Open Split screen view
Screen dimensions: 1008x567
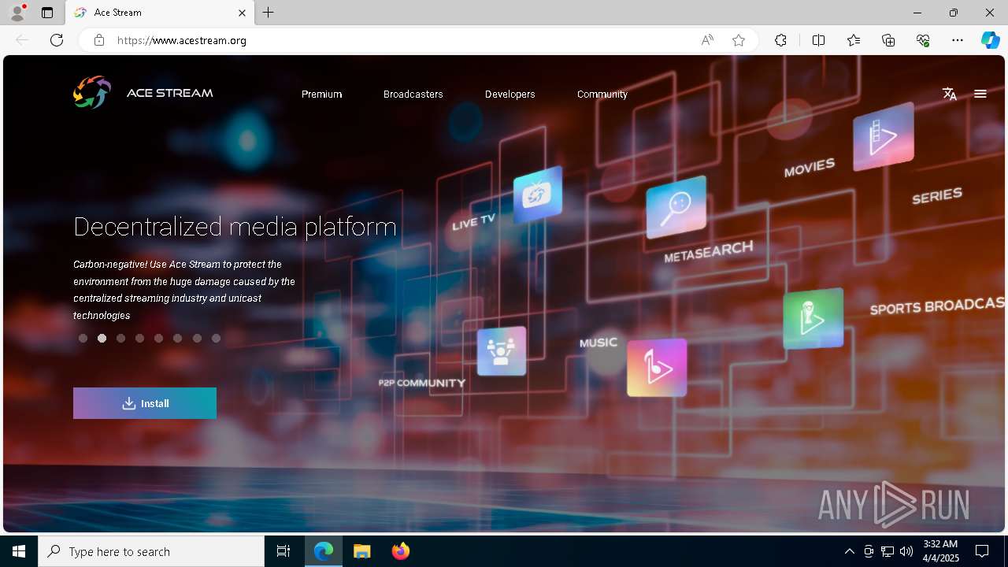818,40
